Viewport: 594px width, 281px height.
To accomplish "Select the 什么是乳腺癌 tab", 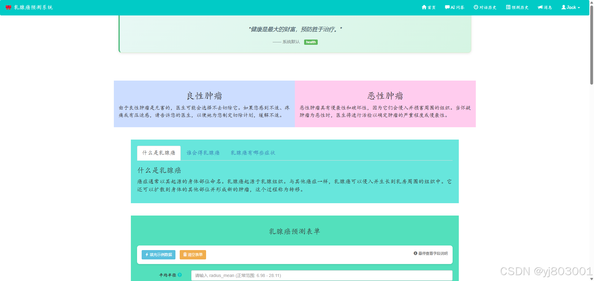I will point(159,153).
